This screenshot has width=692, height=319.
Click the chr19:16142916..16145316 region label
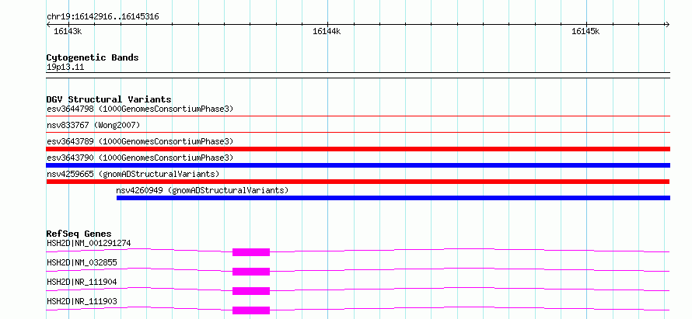pyautogui.click(x=103, y=17)
